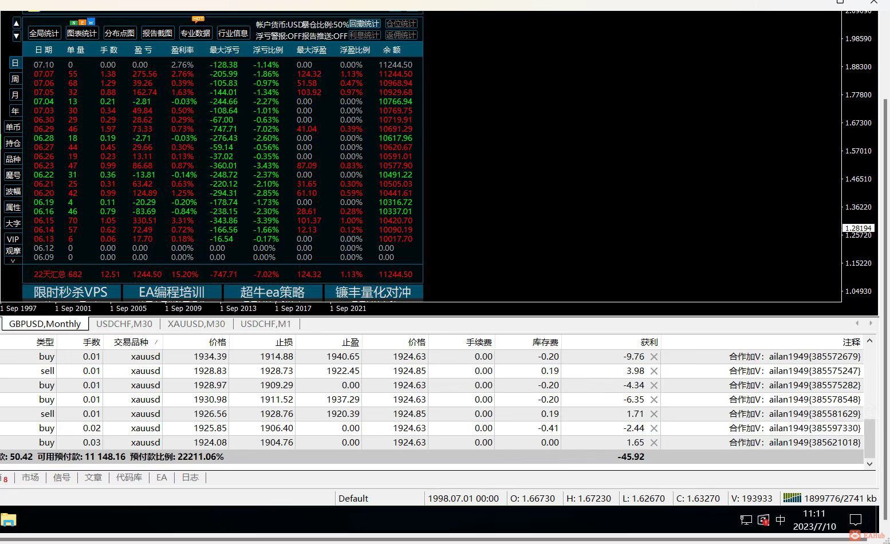The width and height of the screenshot is (890, 544).
Task: Open the EA terminal tab
Action: tap(162, 478)
